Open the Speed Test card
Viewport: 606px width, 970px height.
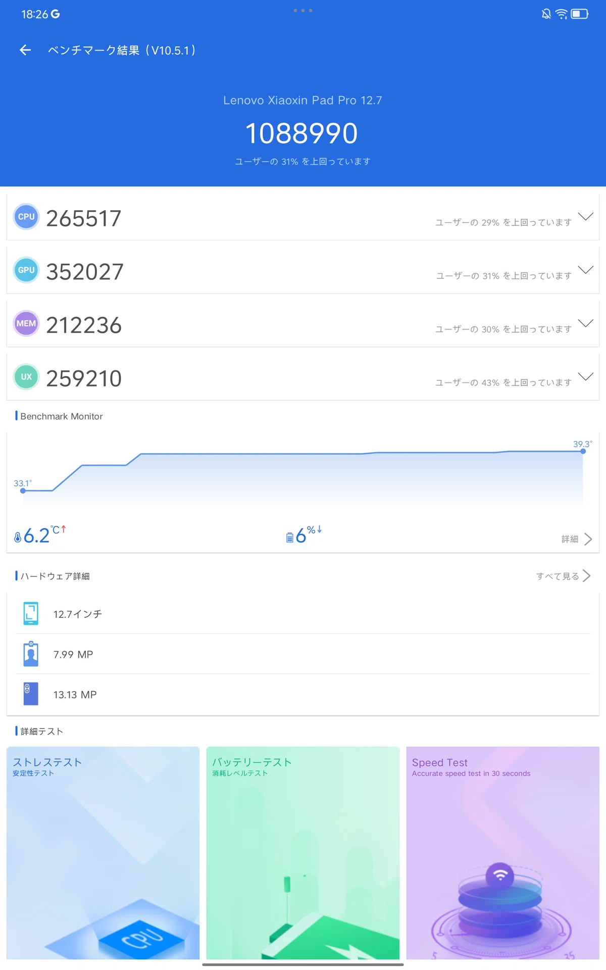point(503,853)
